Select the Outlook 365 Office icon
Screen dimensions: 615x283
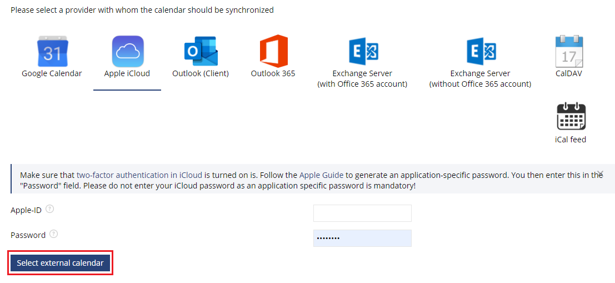[273, 51]
